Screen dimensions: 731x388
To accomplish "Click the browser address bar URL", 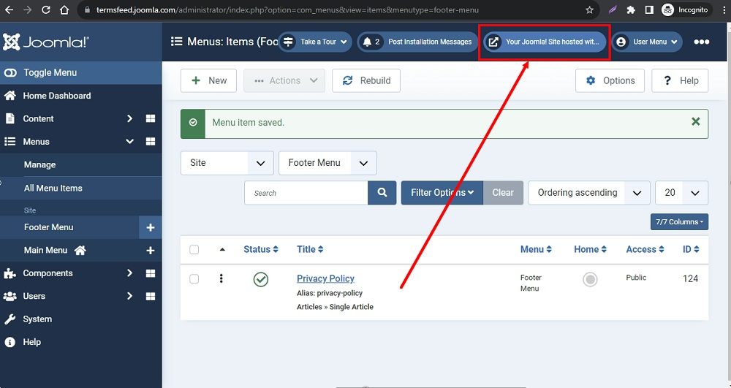I will point(287,9).
